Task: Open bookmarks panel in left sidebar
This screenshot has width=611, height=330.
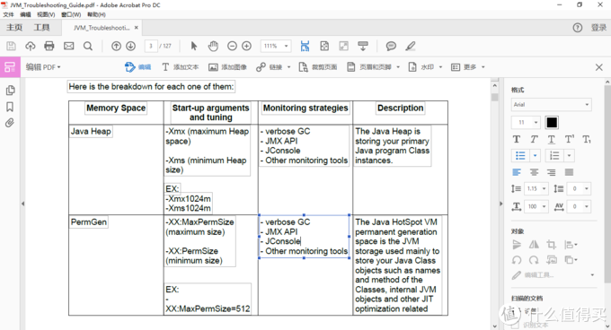Action: click(10, 107)
